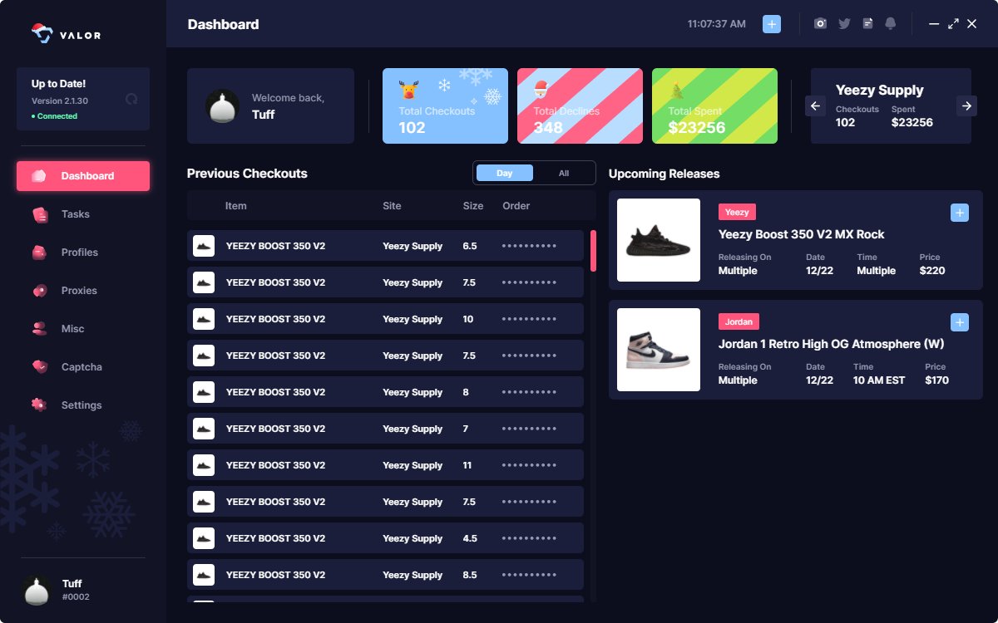Image resolution: width=998 pixels, height=623 pixels.
Task: Click the Total Checkouts 102 card
Action: [445, 105]
